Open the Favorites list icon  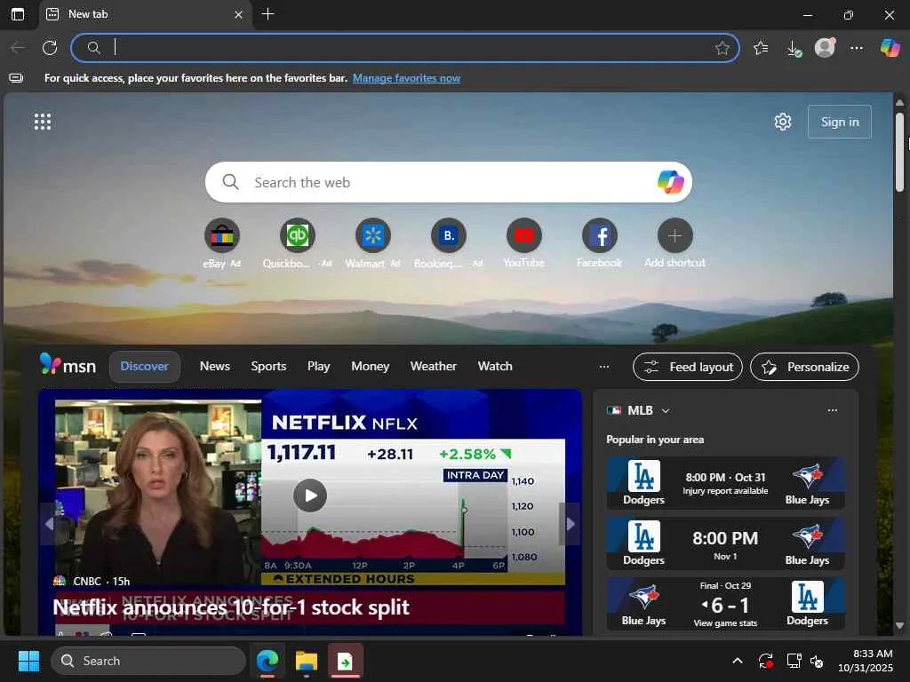[761, 48]
